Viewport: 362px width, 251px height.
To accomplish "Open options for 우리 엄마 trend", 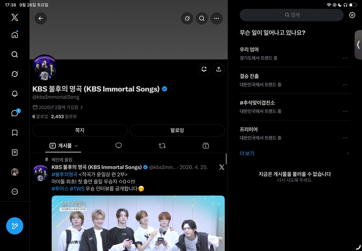I will coord(345,58).
